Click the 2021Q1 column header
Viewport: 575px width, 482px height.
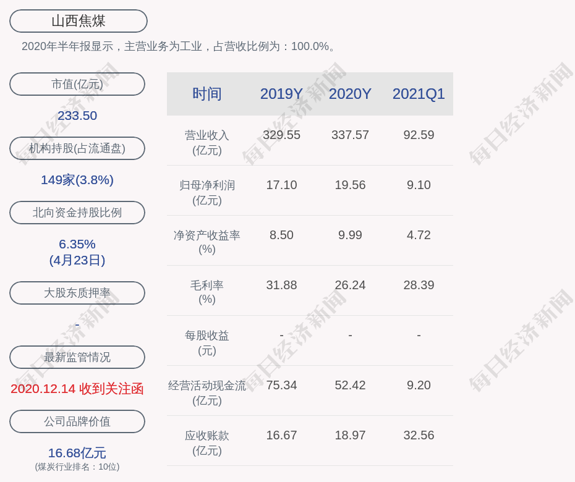(x=419, y=94)
